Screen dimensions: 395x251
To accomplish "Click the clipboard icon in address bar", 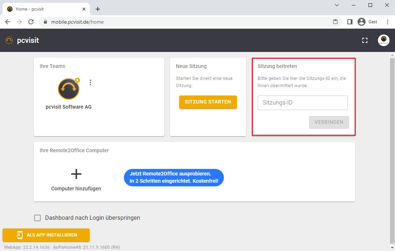I will click(x=335, y=22).
